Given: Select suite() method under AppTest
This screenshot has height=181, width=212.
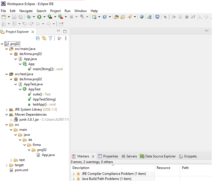Looking at the screenshot, I should [39, 94].
